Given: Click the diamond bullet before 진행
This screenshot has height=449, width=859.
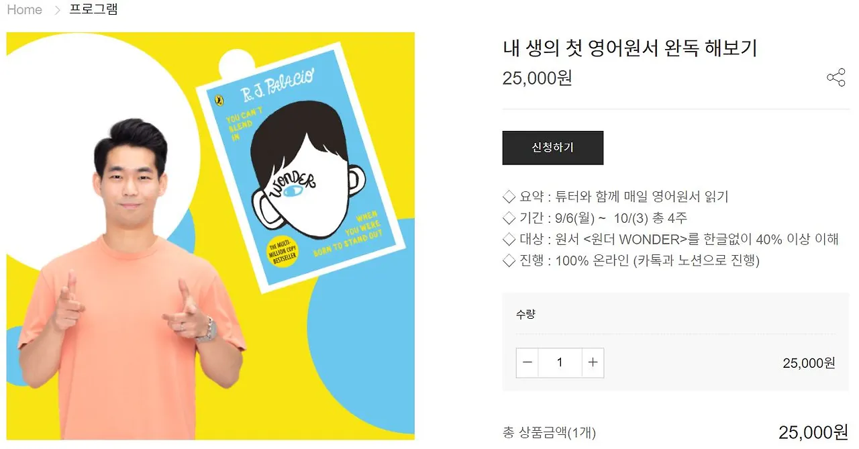Looking at the screenshot, I should click(x=509, y=260).
